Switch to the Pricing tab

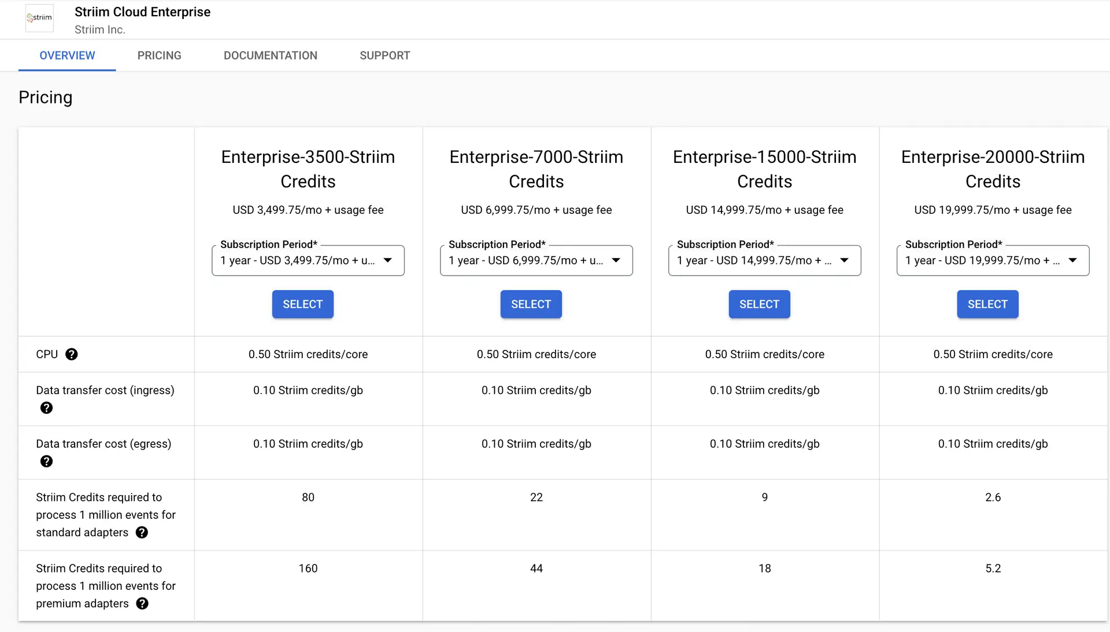[159, 55]
